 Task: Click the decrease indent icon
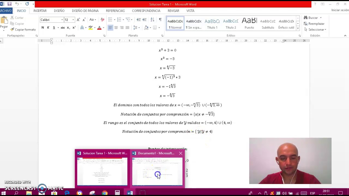pyautogui.click(x=139, y=20)
